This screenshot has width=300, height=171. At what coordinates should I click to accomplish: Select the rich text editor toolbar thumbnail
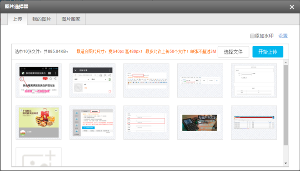pos(146,81)
